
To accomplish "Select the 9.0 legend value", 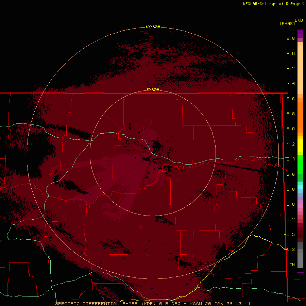I will click(x=291, y=53).
